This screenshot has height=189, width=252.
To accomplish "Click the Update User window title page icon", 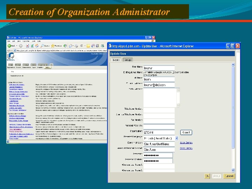I will tap(110, 46).
